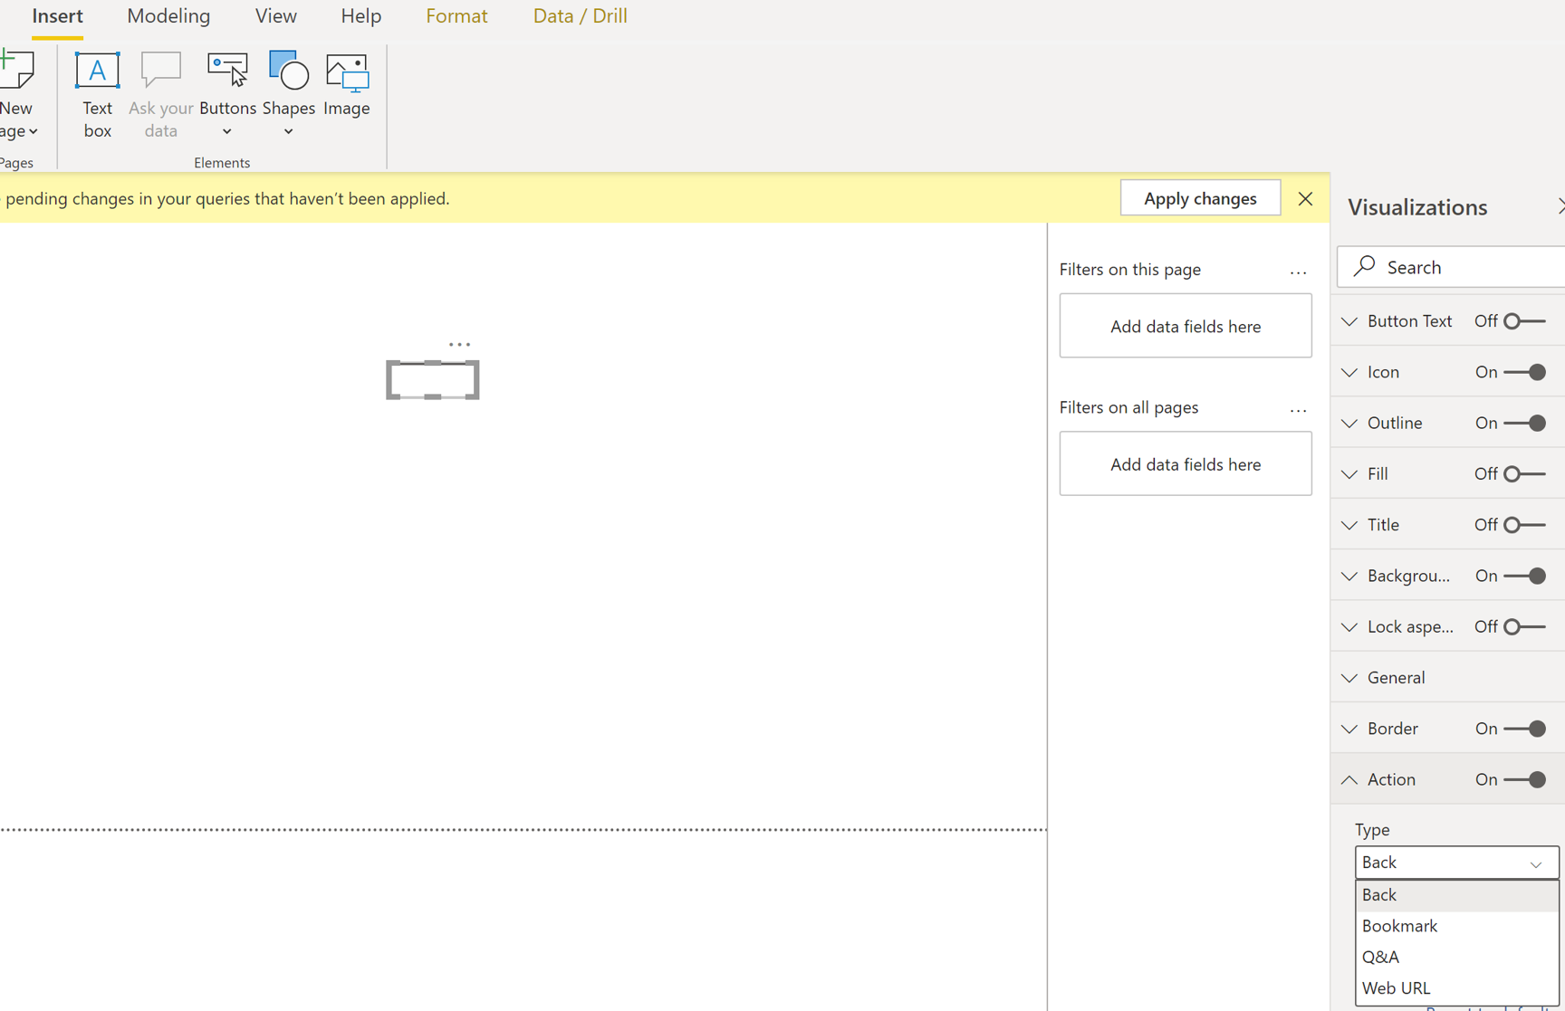
Task: Expand the Icon section chevron
Action: (1349, 372)
